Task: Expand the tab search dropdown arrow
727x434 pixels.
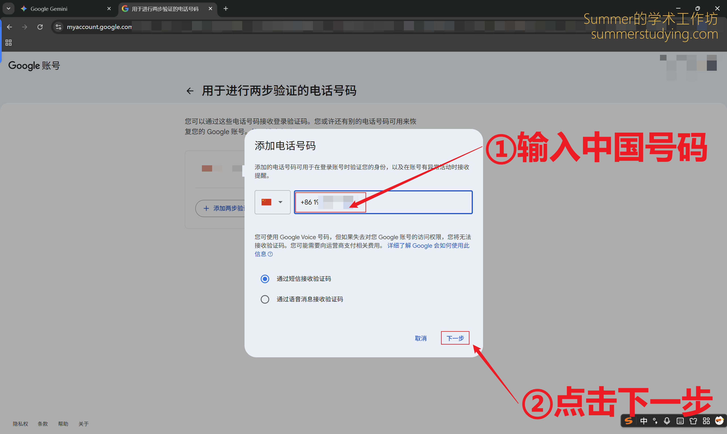Action: click(x=9, y=9)
